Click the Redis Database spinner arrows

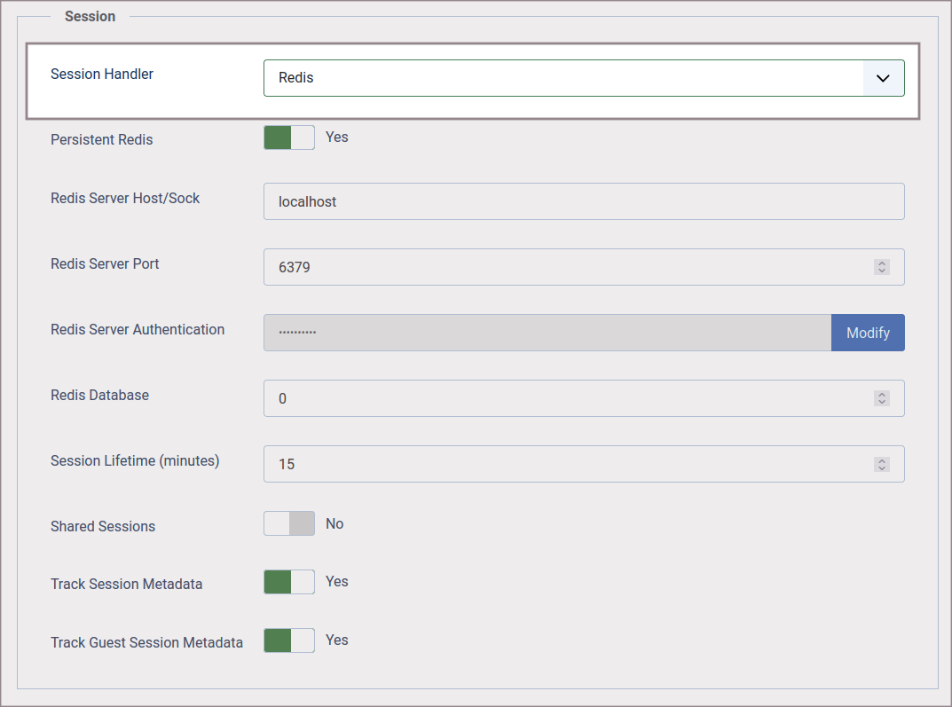(x=881, y=398)
